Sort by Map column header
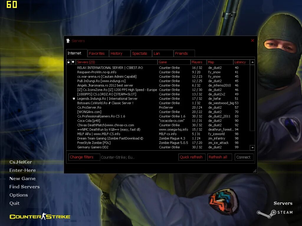This screenshot has width=302, height=226. click(x=220, y=62)
